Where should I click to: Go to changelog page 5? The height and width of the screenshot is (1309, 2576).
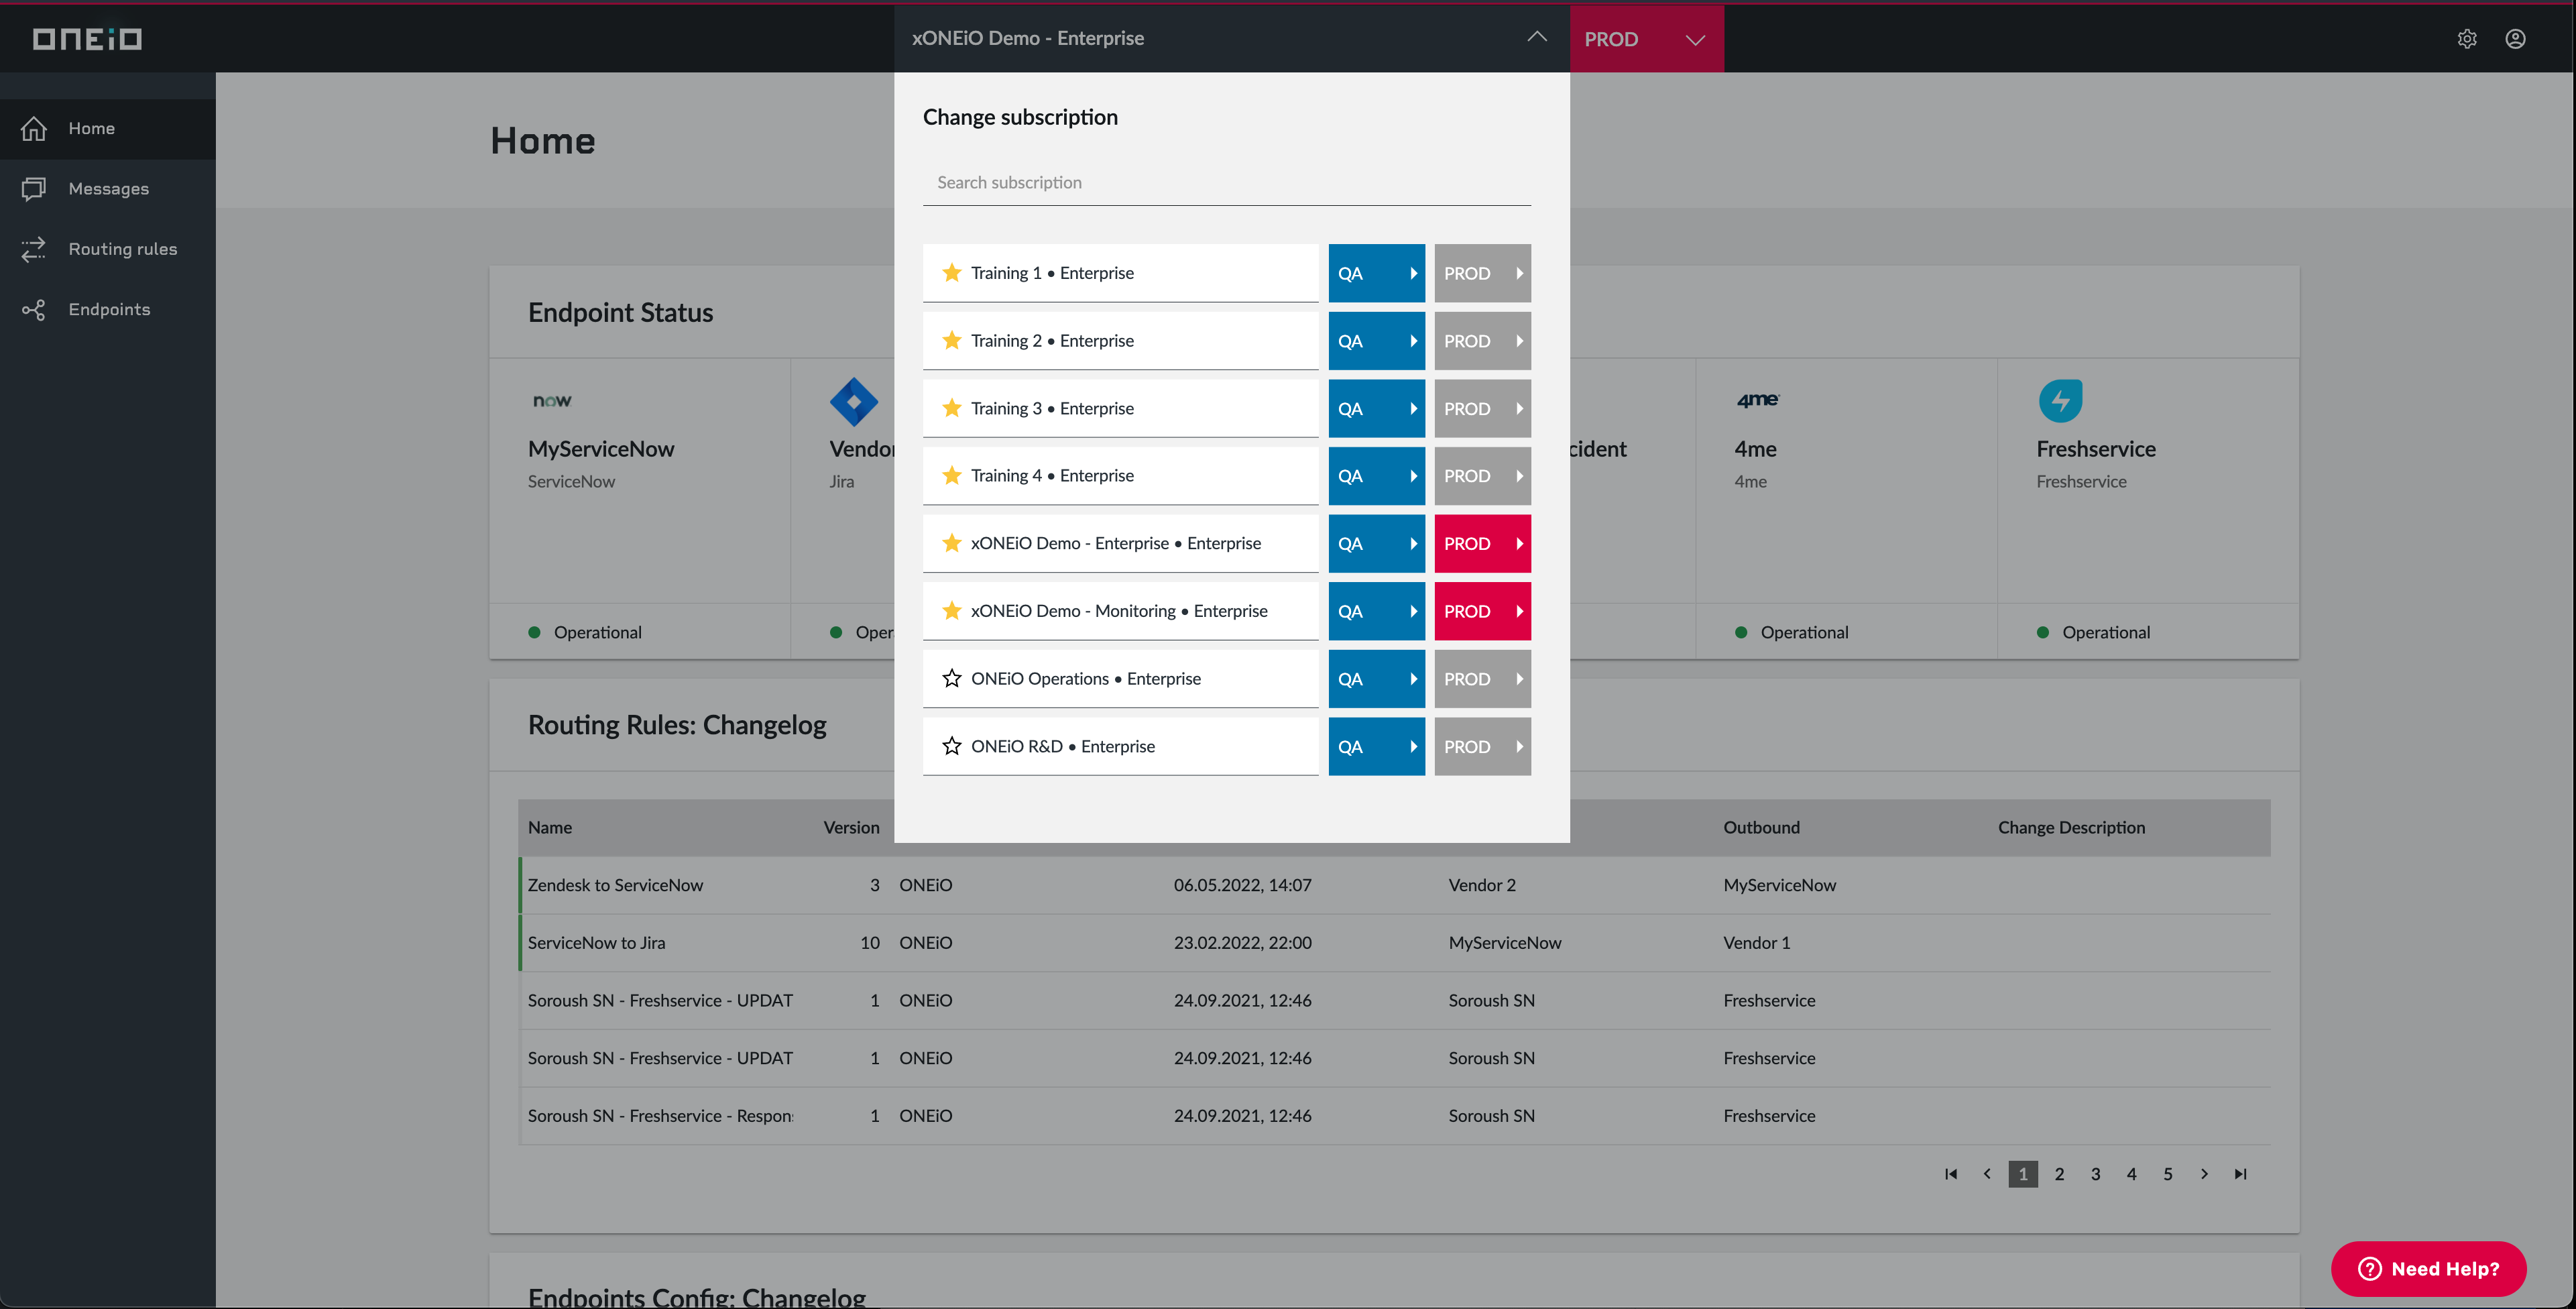[x=2167, y=1173]
